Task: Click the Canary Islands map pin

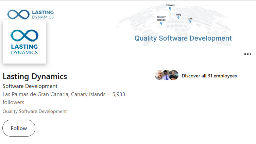Action: click(161, 23)
